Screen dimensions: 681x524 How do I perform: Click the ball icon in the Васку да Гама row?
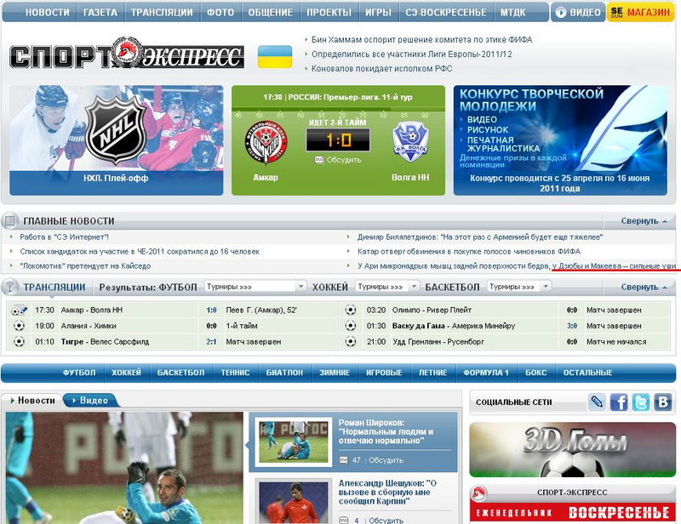pos(351,326)
